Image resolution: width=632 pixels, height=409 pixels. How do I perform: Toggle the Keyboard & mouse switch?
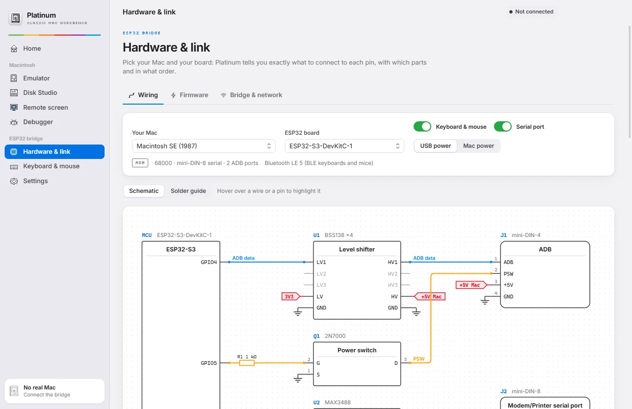click(x=422, y=126)
